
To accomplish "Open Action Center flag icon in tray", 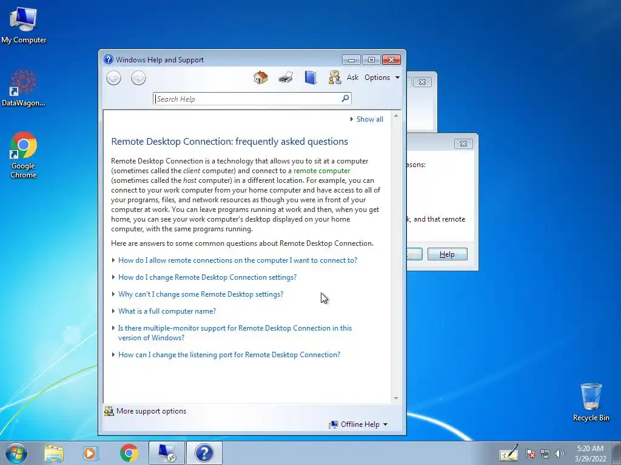I will [531, 454].
